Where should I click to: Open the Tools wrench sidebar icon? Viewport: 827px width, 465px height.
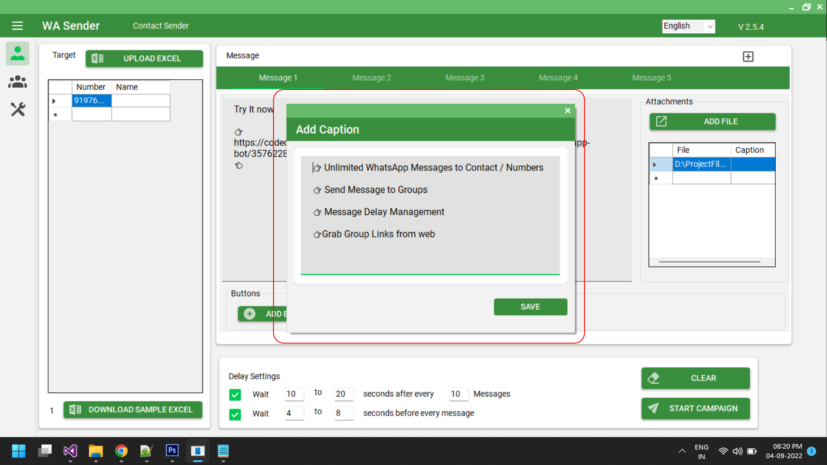click(18, 109)
